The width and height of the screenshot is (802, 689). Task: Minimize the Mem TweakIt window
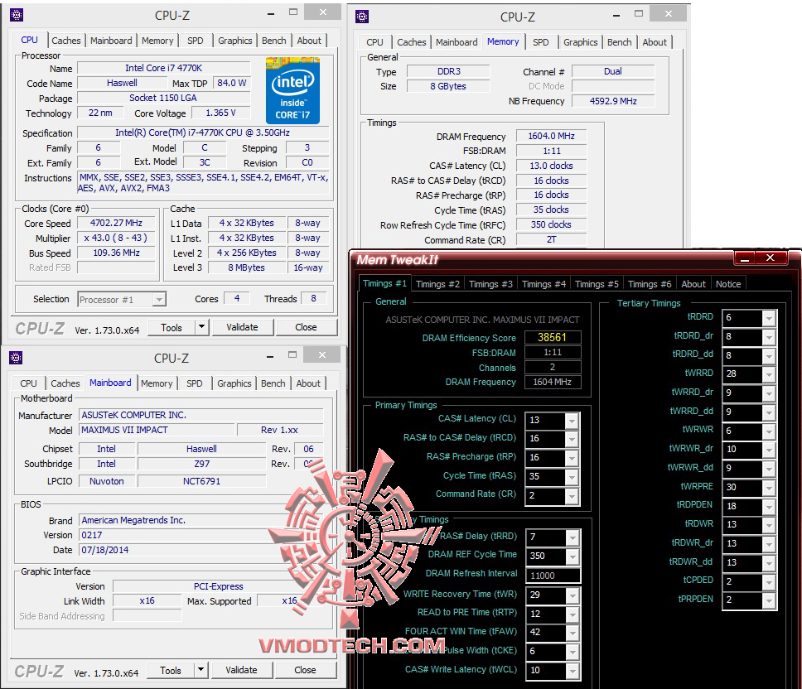point(745,258)
